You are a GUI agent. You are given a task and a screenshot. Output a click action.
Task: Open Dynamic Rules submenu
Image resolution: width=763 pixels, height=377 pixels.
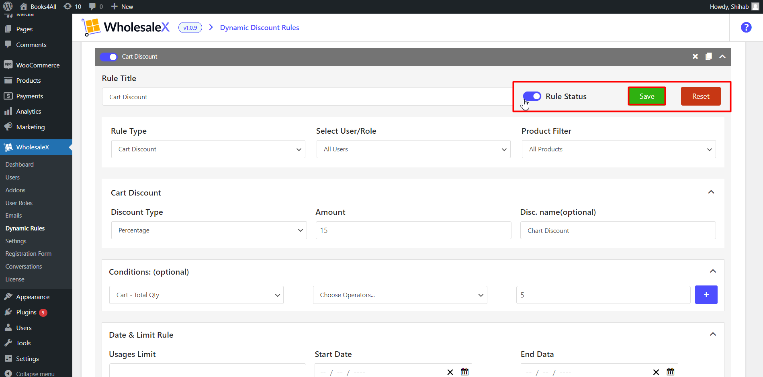pyautogui.click(x=25, y=228)
